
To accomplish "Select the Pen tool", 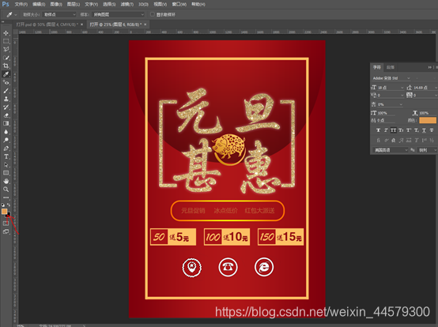I will click(x=6, y=148).
